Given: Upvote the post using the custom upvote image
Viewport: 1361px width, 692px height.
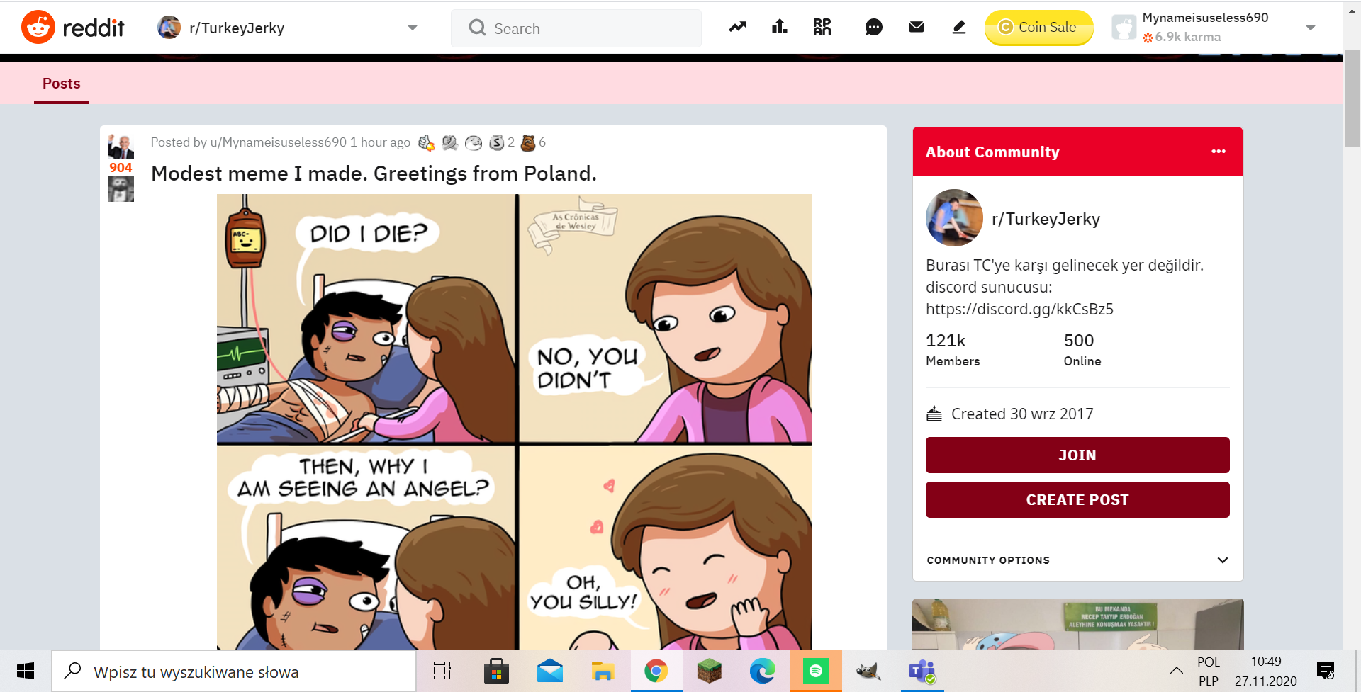Looking at the screenshot, I should (121, 147).
